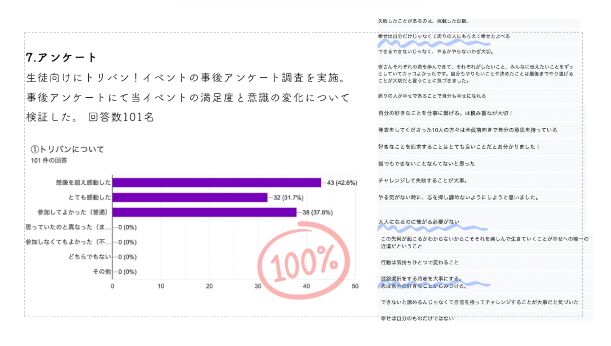Click the response チャレンジして失敗することが大事。

[x=423, y=180]
